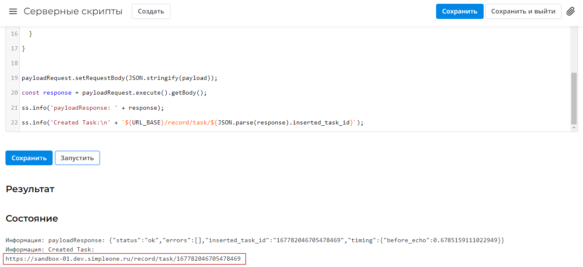The height and width of the screenshot is (267, 583).
Task: Click the paperclip attachments icon
Action: 570,11
